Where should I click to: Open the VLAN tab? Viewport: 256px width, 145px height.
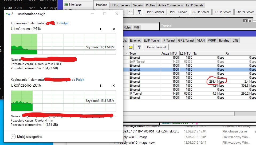[201, 41]
